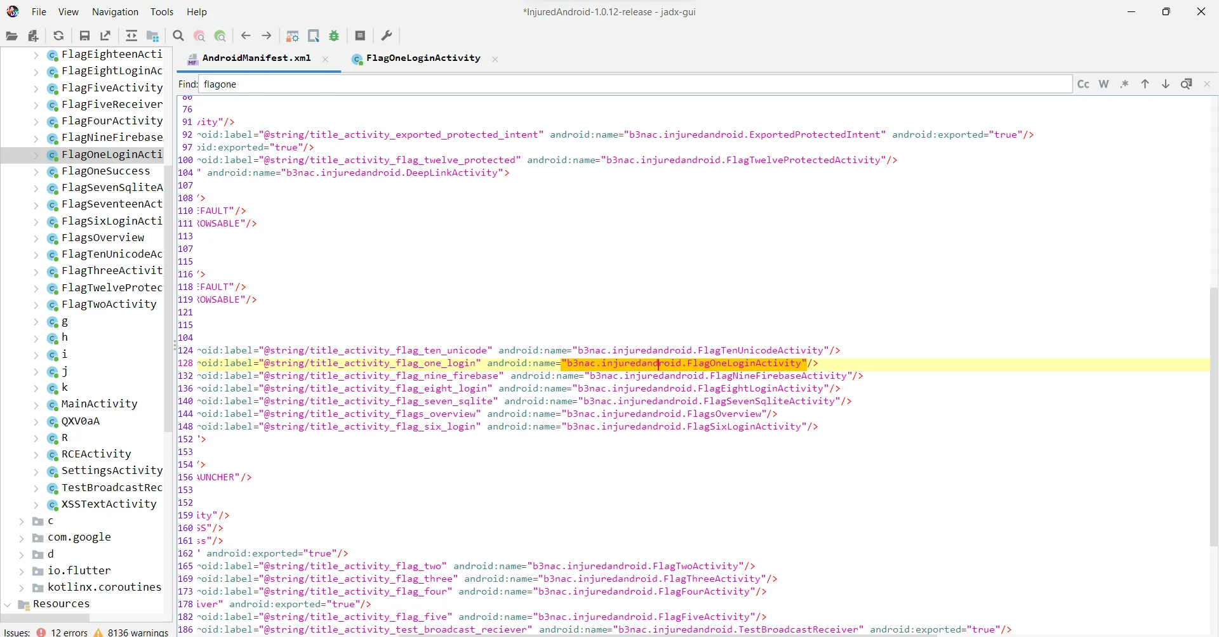Toggle whole word (W) search option

(x=1103, y=84)
